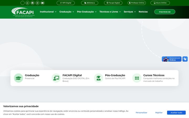Viewport: 189px width, 118px height.
Task: Open the Cursos Técnicos card title
Action: point(154,75)
